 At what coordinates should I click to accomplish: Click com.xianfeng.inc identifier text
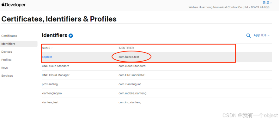(130, 84)
